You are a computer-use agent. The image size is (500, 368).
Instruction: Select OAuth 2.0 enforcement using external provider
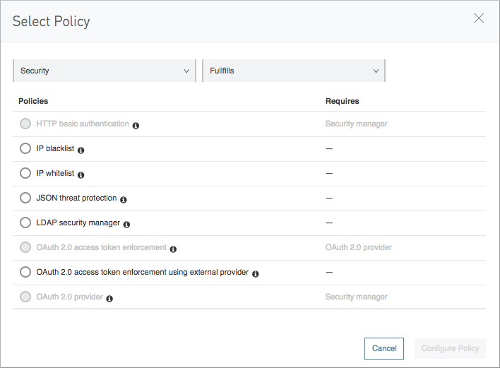(25, 273)
